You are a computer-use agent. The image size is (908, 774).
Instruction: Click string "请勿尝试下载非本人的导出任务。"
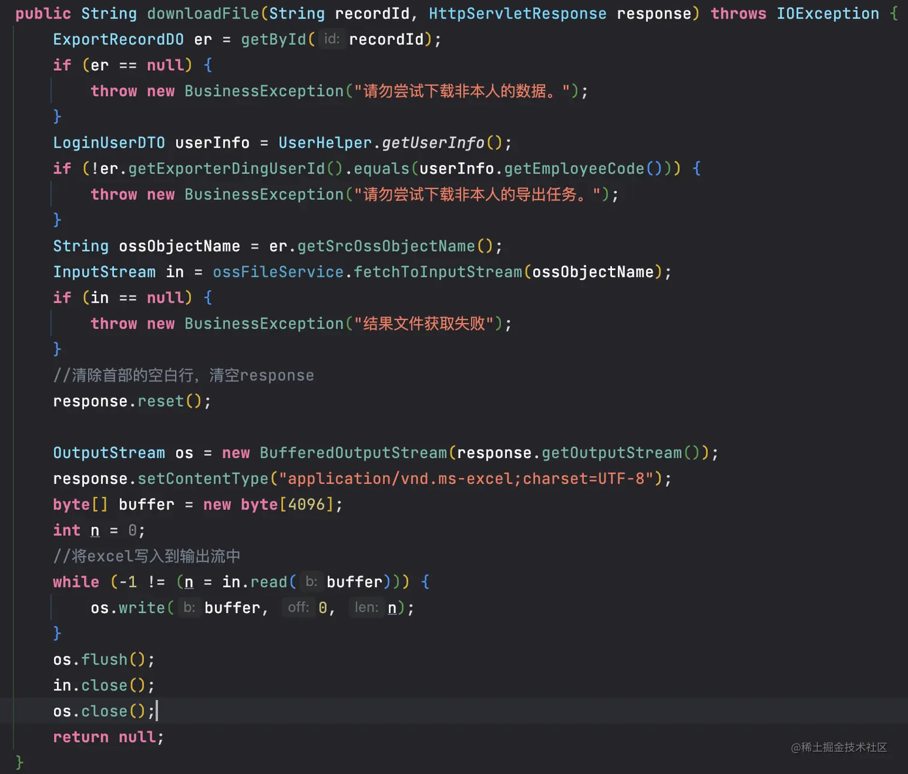tap(477, 194)
